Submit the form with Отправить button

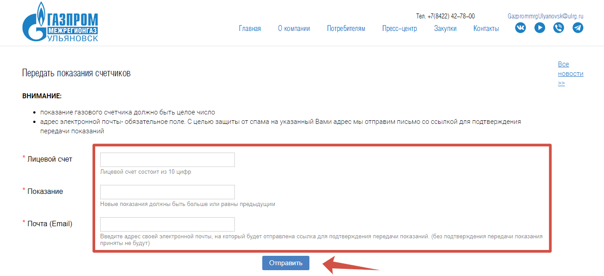click(286, 263)
